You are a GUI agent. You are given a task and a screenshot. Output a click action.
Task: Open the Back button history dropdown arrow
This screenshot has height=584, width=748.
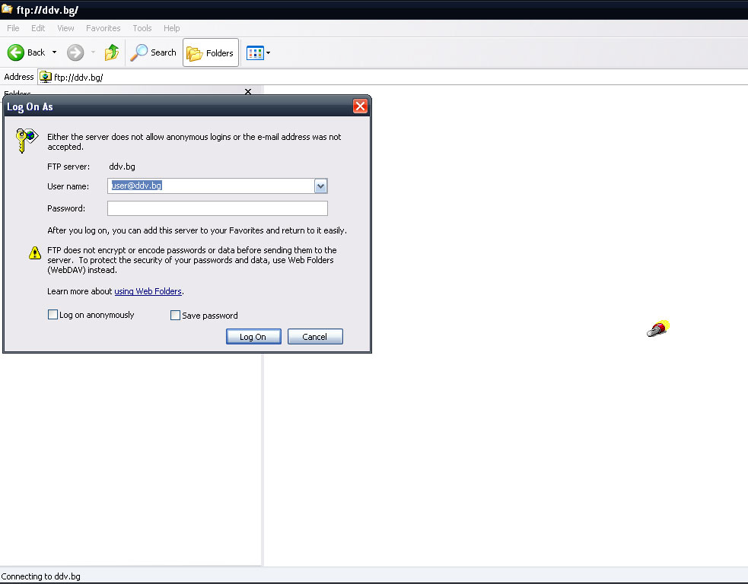click(x=54, y=52)
